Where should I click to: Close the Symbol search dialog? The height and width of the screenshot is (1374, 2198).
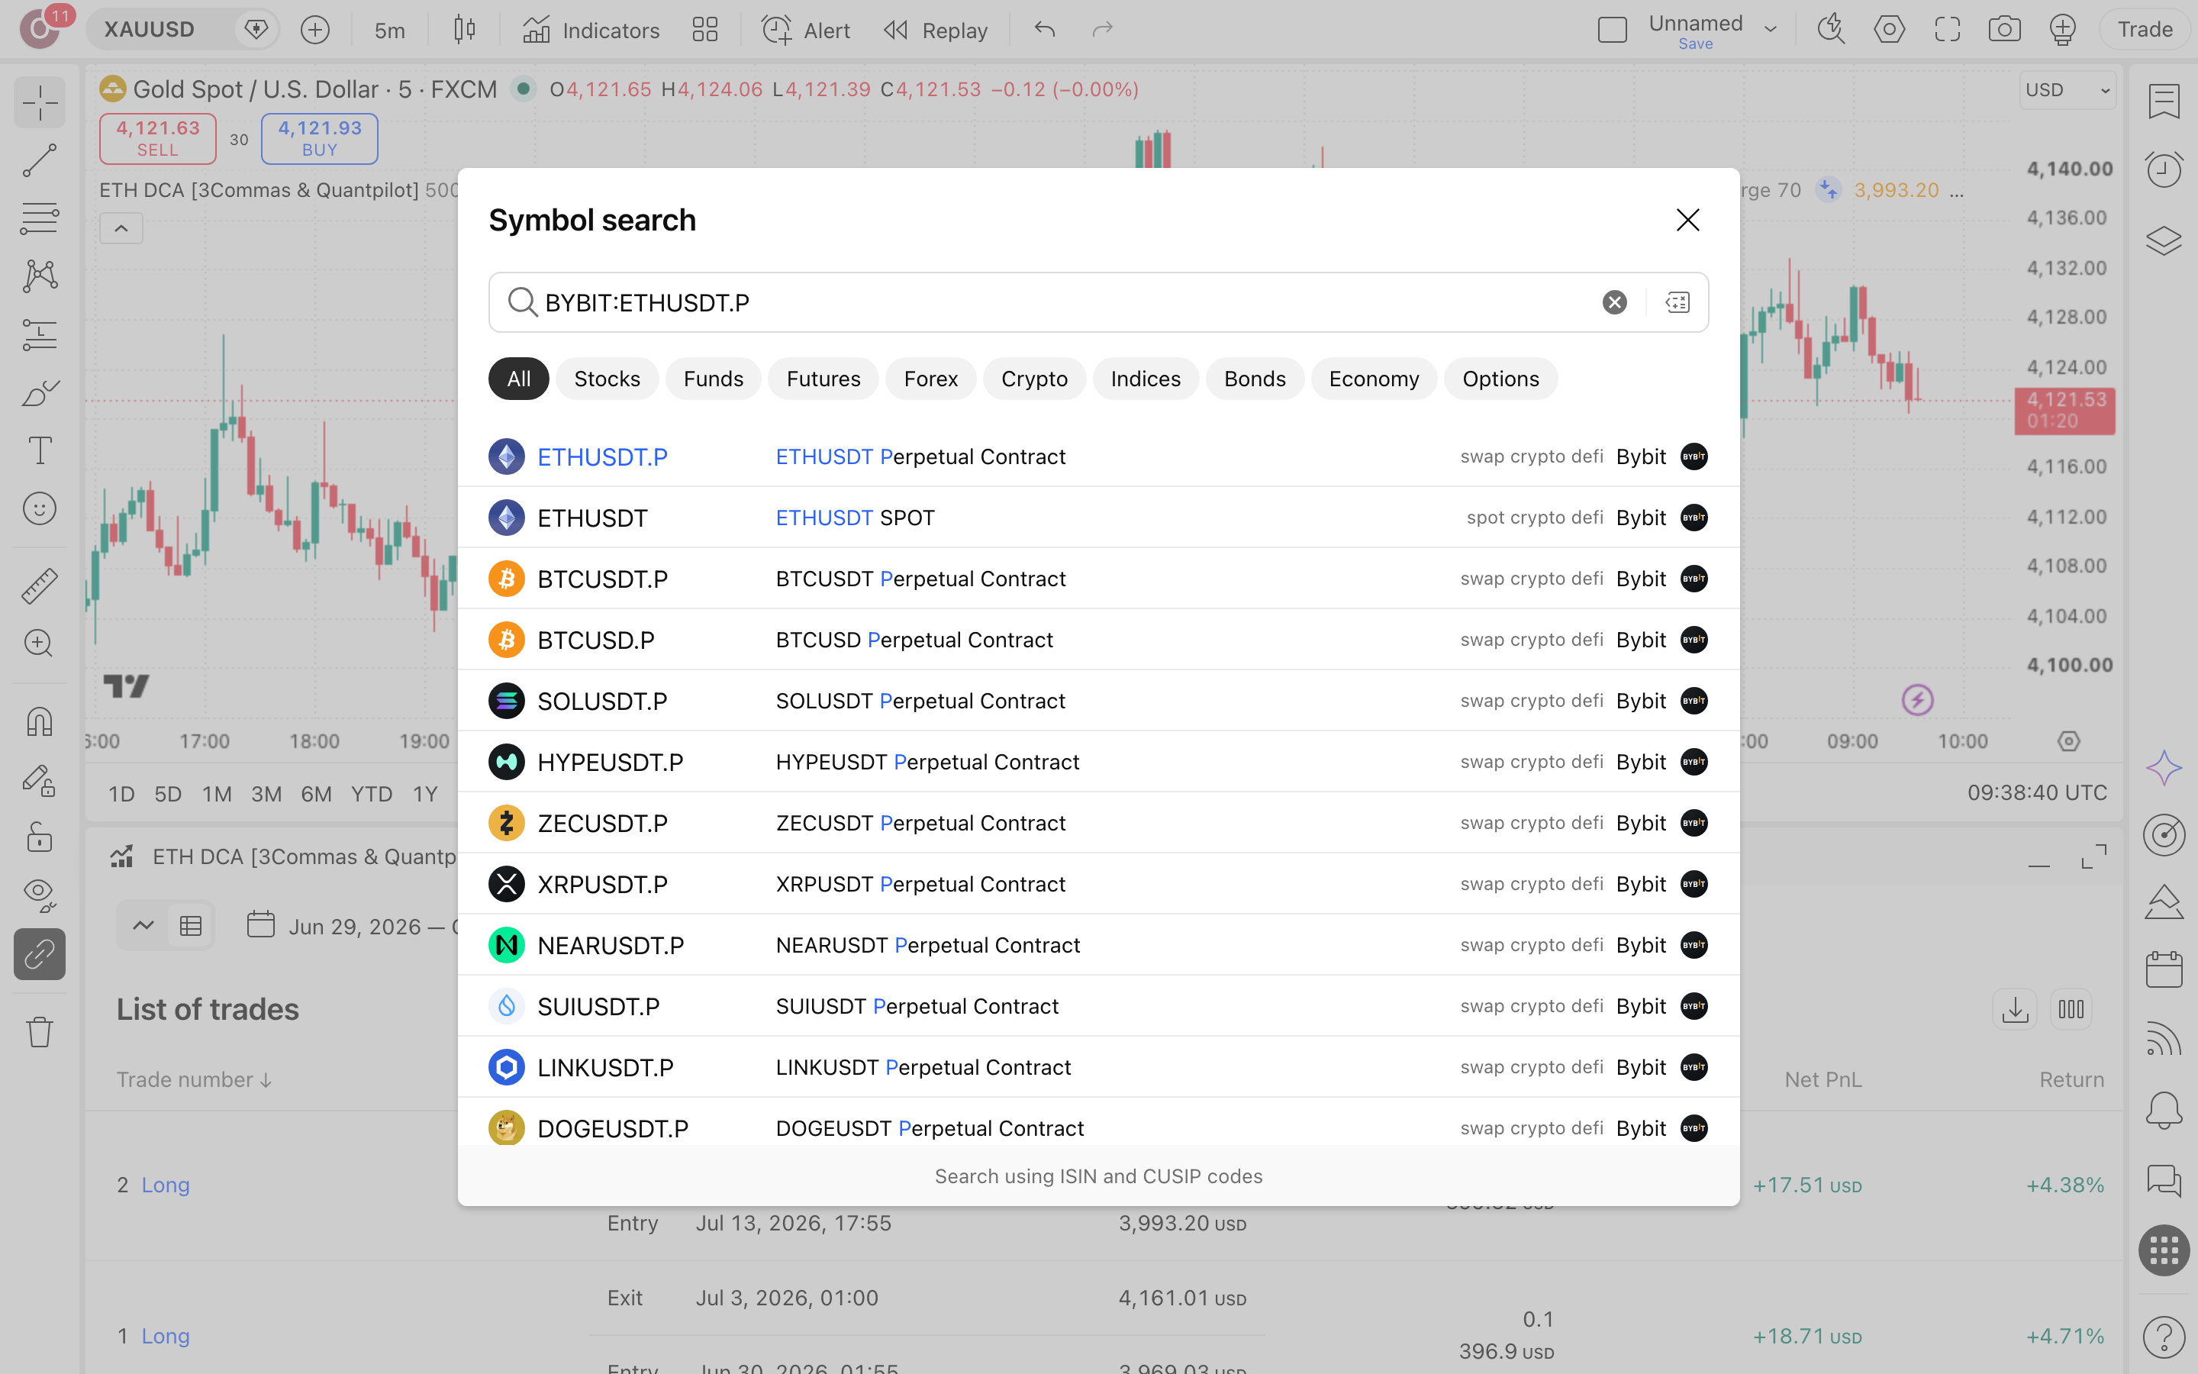pos(1687,220)
